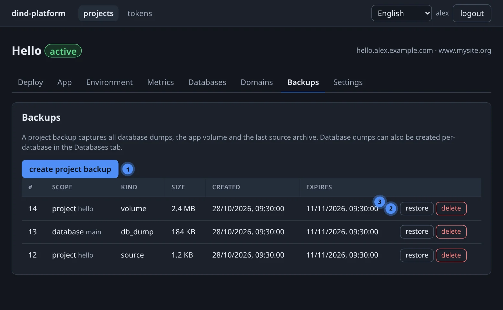
Task: Open the Metrics tab
Action: (160, 82)
